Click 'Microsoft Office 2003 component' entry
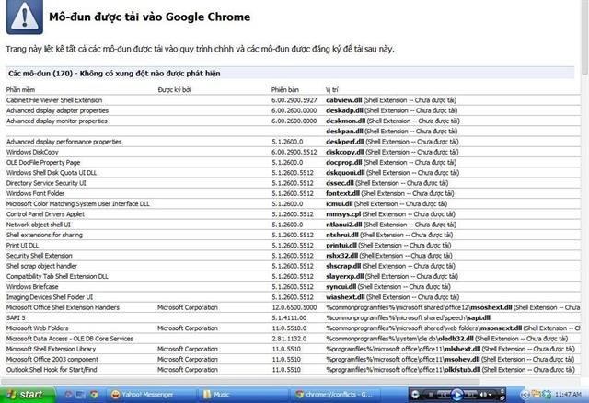The height and width of the screenshot is (403, 589). click(52, 360)
